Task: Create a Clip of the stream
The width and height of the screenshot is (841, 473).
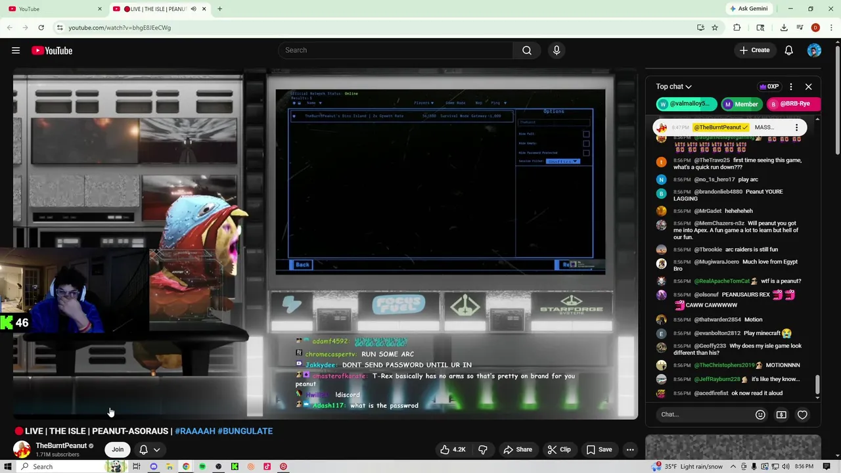Action: 559,449
